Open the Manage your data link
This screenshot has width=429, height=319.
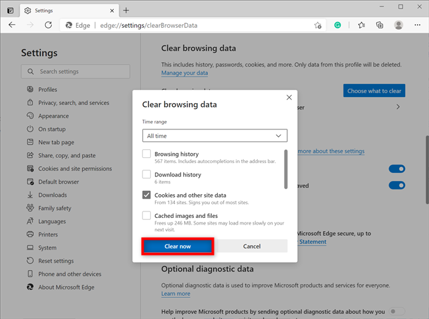(x=185, y=73)
